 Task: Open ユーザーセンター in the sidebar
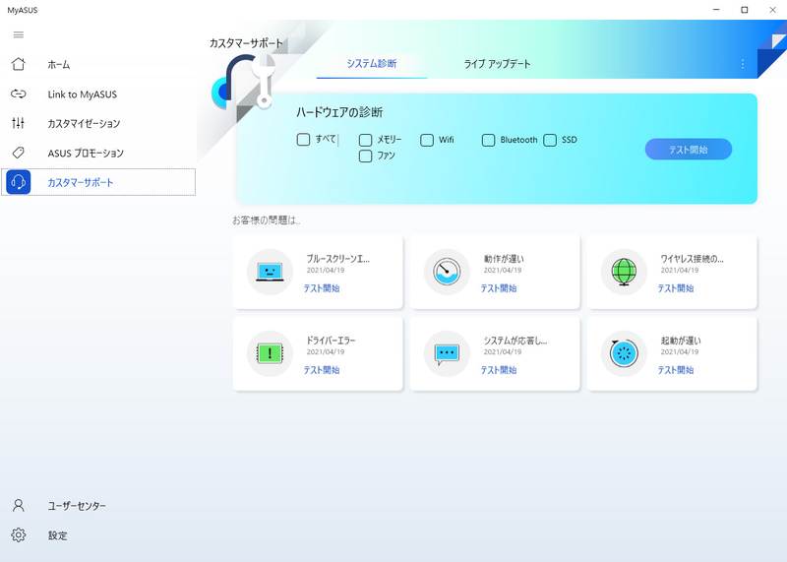pyautogui.click(x=98, y=505)
